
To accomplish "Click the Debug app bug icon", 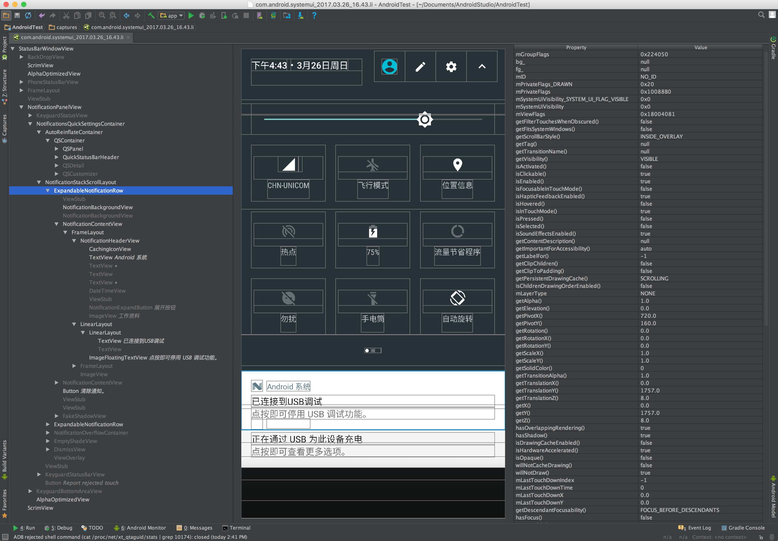I will pos(202,16).
